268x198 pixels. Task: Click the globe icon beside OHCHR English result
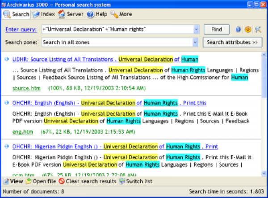(7, 103)
